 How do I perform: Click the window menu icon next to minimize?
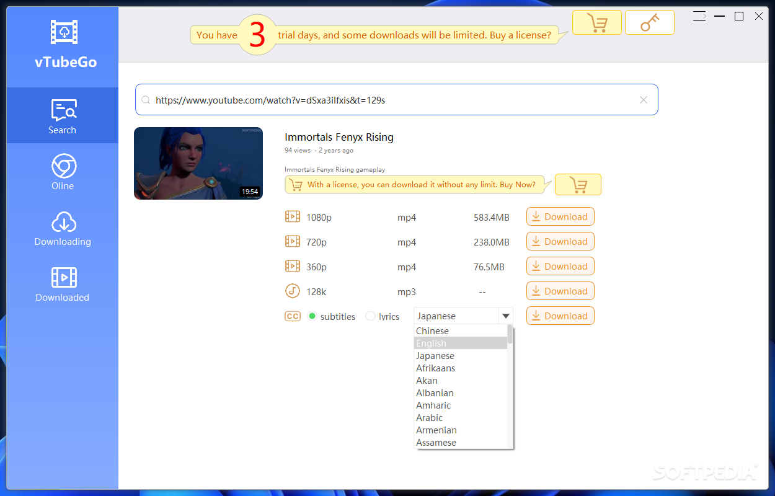(699, 16)
